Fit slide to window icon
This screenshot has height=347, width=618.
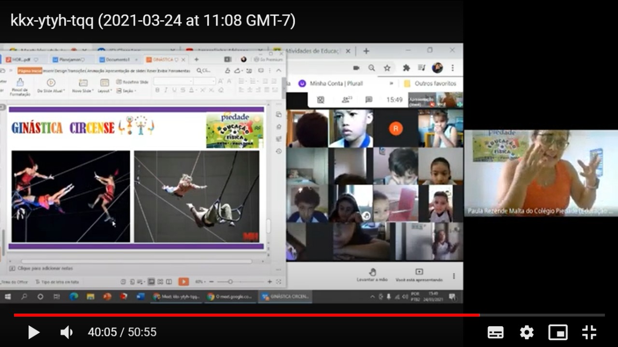(x=278, y=281)
